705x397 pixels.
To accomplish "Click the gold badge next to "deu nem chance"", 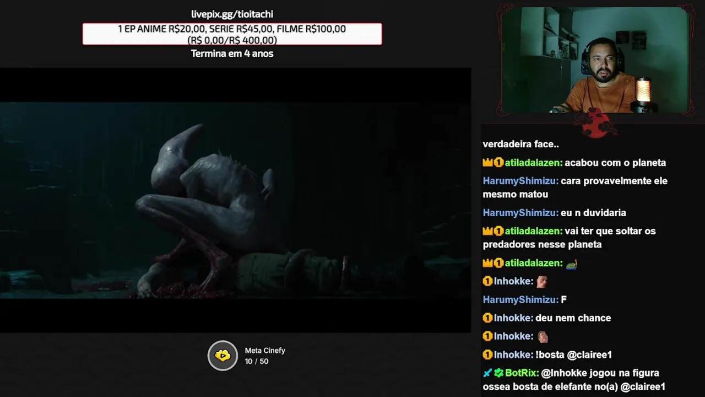I will 487,318.
